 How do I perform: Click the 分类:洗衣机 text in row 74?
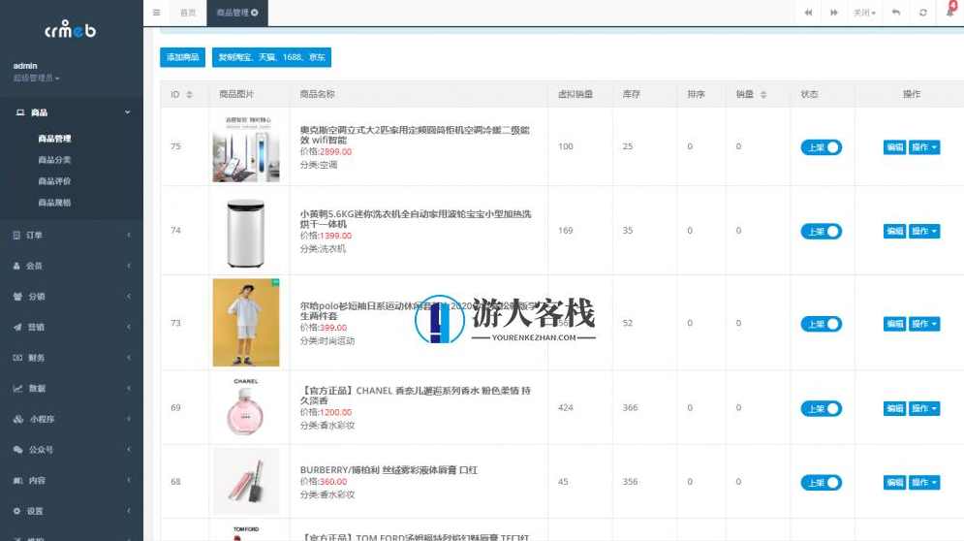[x=323, y=248]
